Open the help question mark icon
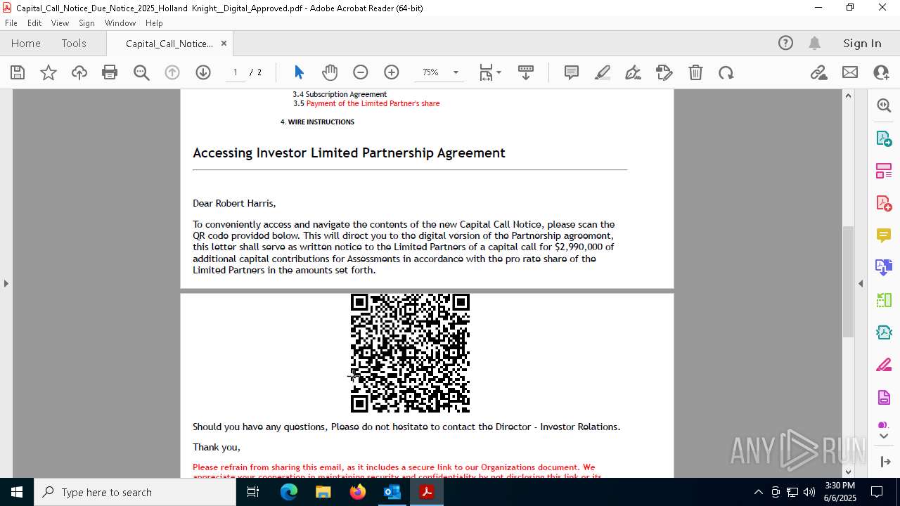 (785, 43)
